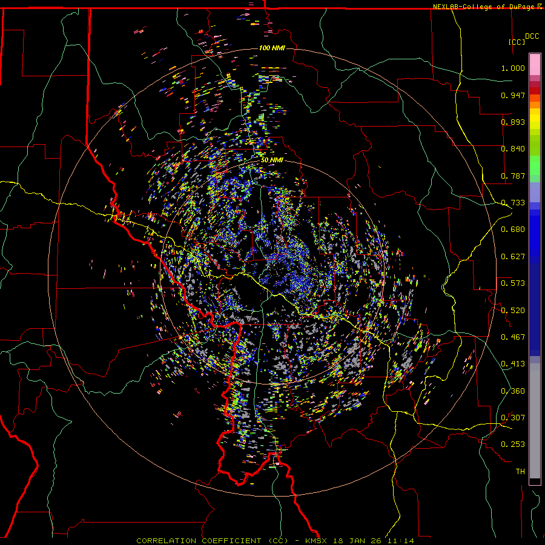Click the DCC label above color scale
545x545 pixels.
click(x=532, y=36)
